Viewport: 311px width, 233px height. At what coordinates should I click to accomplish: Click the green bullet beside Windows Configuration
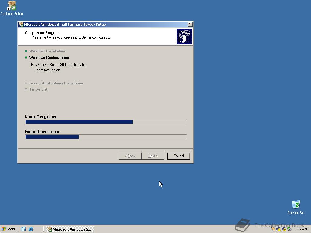point(26,57)
